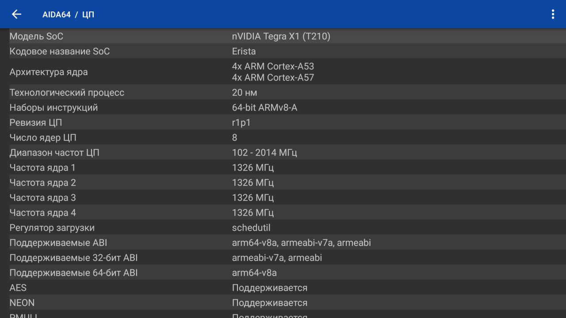Select the NEON label
Screen dimensions: 566x318
[x=22, y=303]
